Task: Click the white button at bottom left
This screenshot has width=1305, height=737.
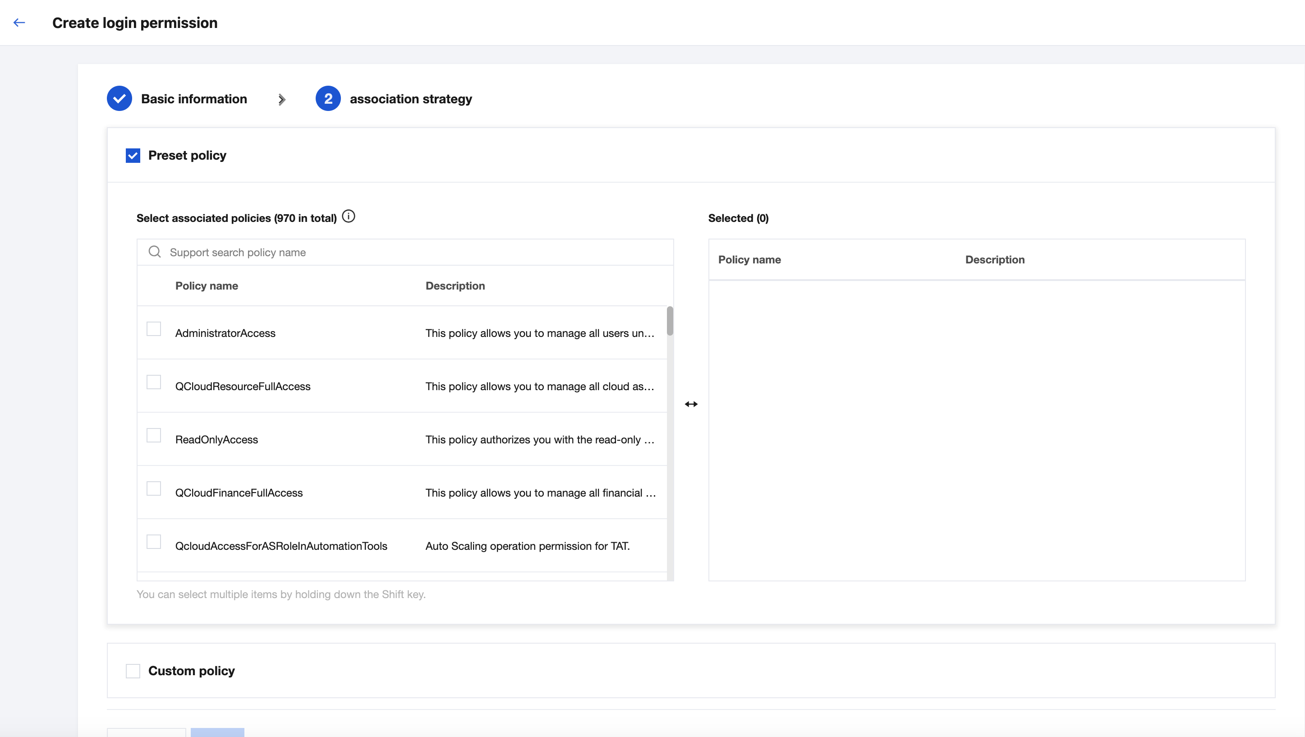Action: click(x=147, y=732)
